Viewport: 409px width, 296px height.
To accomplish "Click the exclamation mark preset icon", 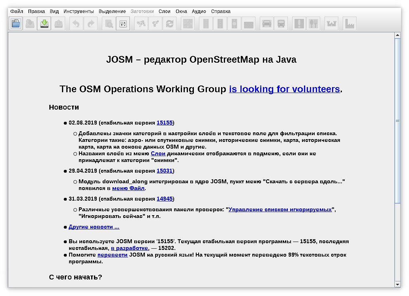I will [x=299, y=24].
